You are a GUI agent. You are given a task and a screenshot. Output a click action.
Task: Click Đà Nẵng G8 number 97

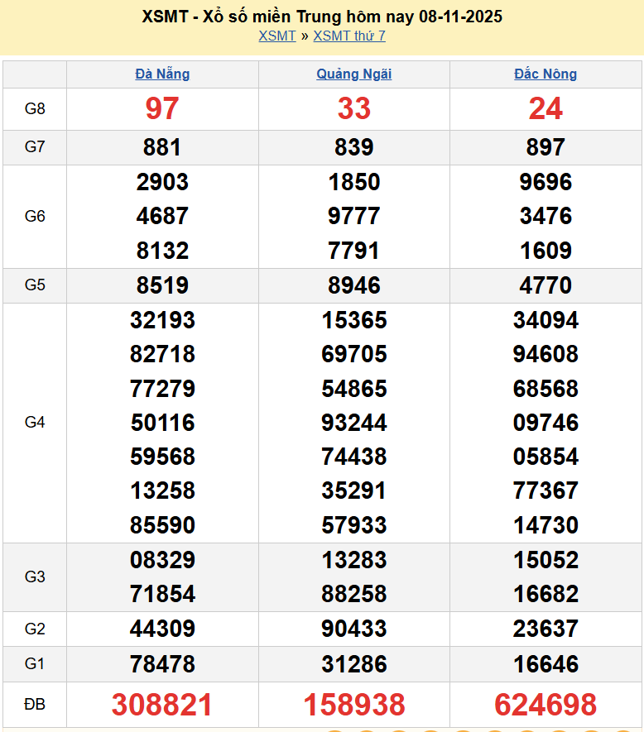click(x=162, y=108)
